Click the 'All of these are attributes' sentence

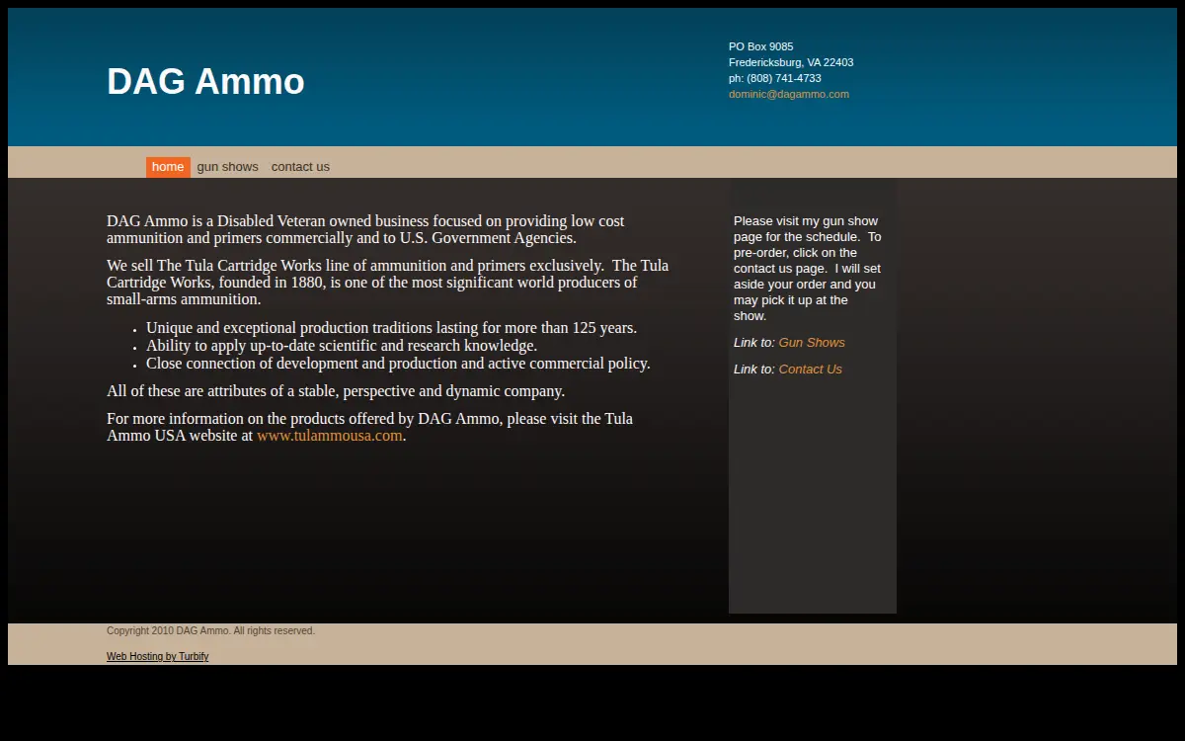pyautogui.click(x=336, y=391)
